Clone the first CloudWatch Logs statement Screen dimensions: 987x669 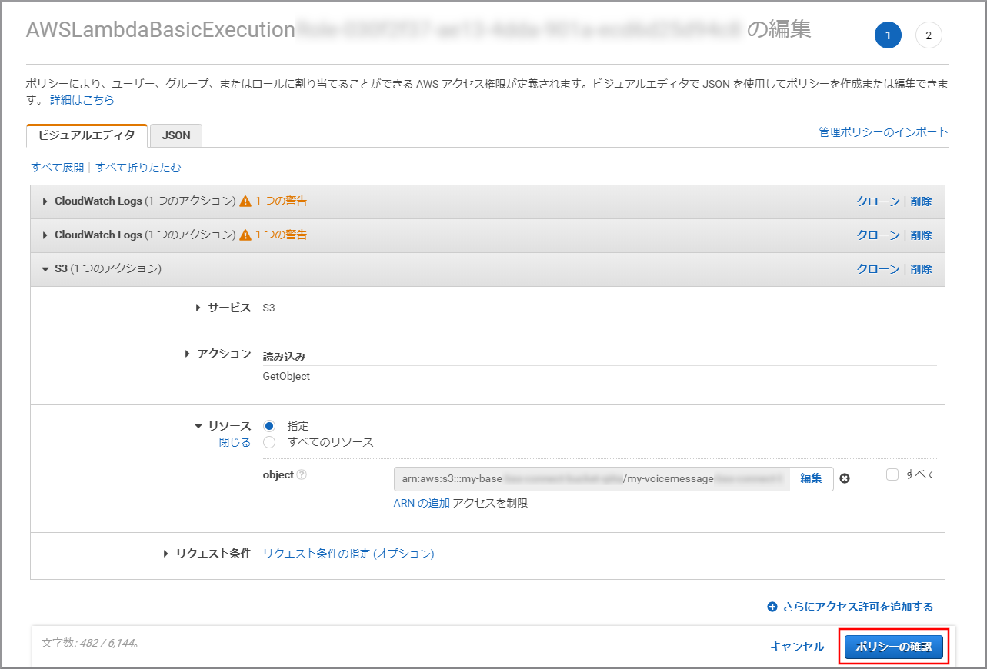[x=878, y=201]
